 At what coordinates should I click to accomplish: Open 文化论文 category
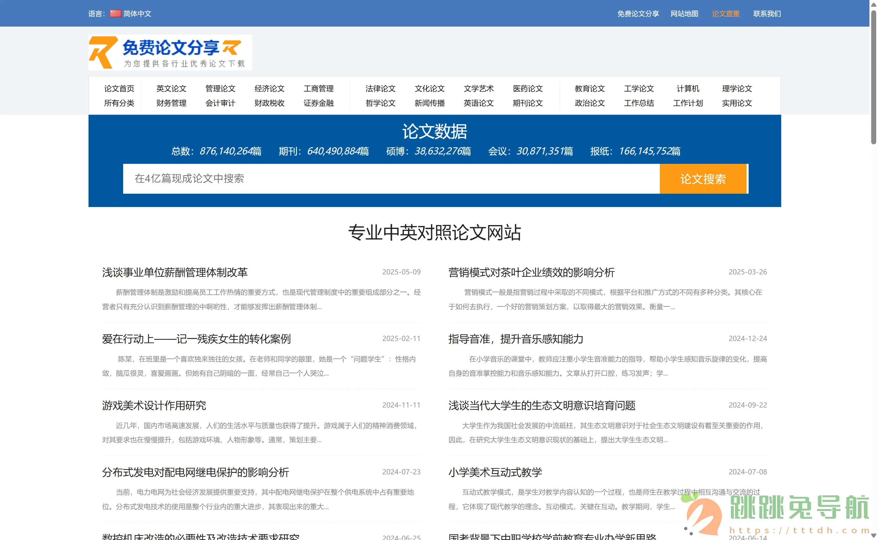(430, 88)
